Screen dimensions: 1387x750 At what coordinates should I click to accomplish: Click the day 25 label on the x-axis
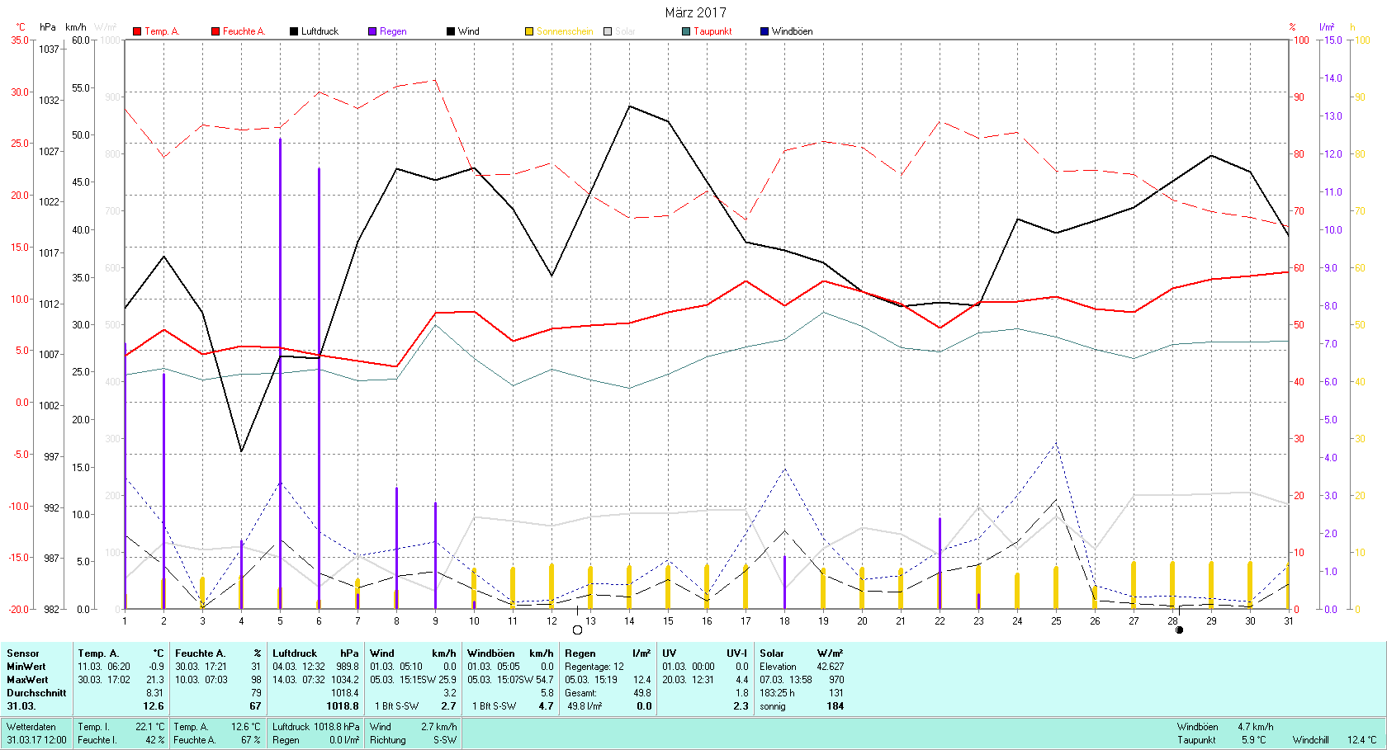[x=1056, y=621]
